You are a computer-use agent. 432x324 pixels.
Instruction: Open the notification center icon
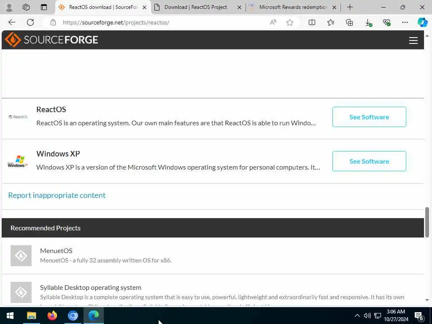point(419,316)
